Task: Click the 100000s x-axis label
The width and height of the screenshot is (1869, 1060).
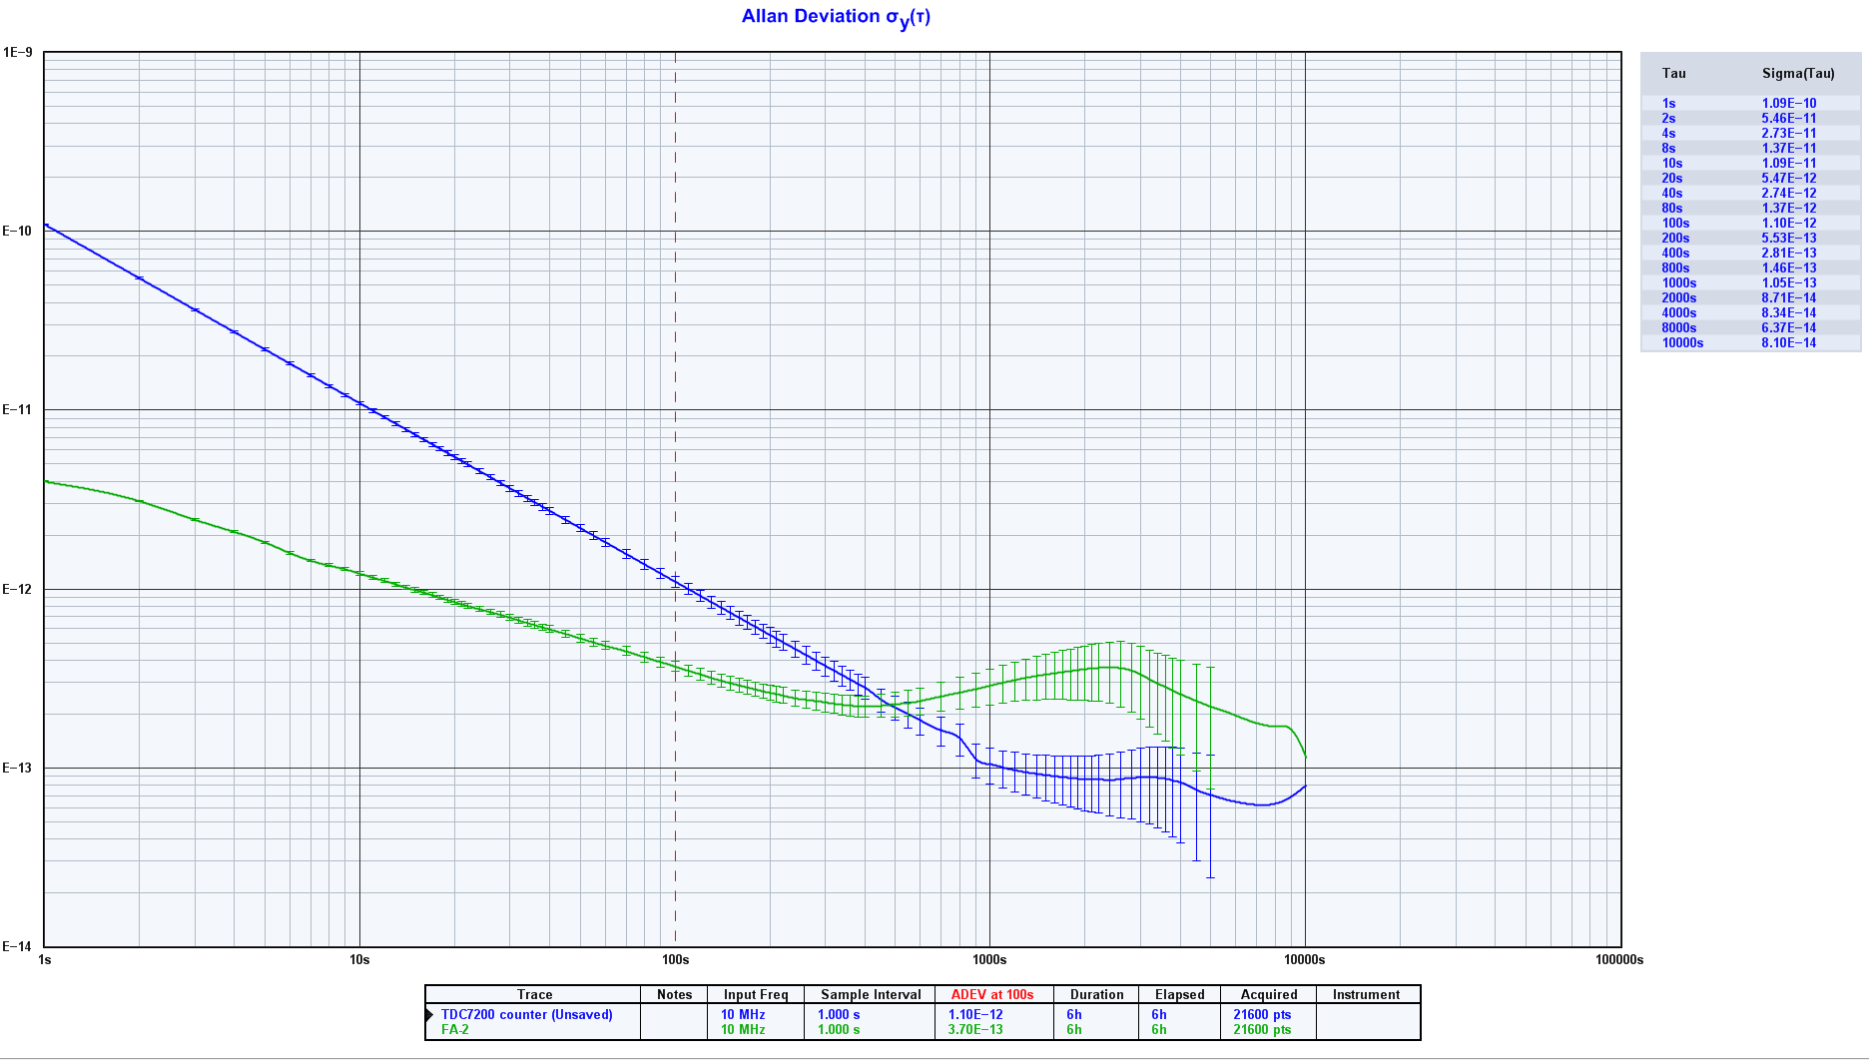Action: [x=1618, y=959]
